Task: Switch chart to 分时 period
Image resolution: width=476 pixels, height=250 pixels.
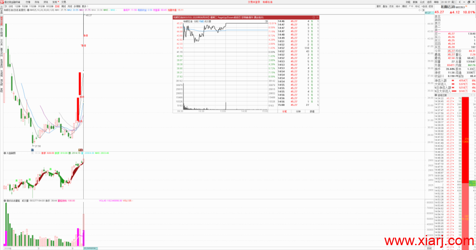Action: [11, 6]
